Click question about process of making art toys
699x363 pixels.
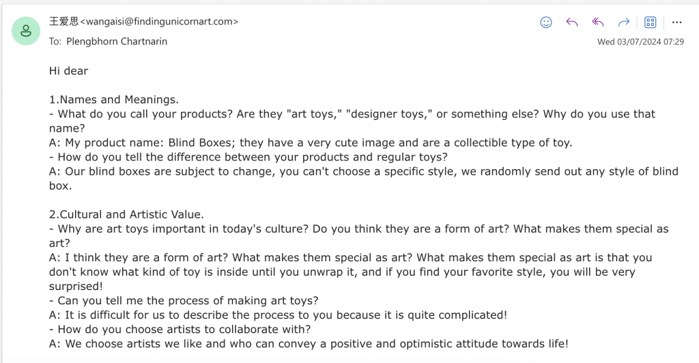tap(184, 301)
